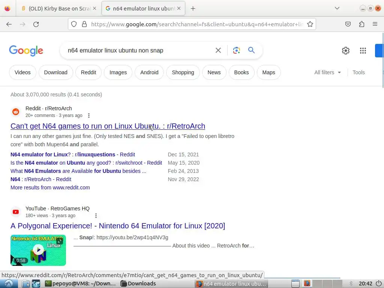Switch to Images results

[118, 72]
